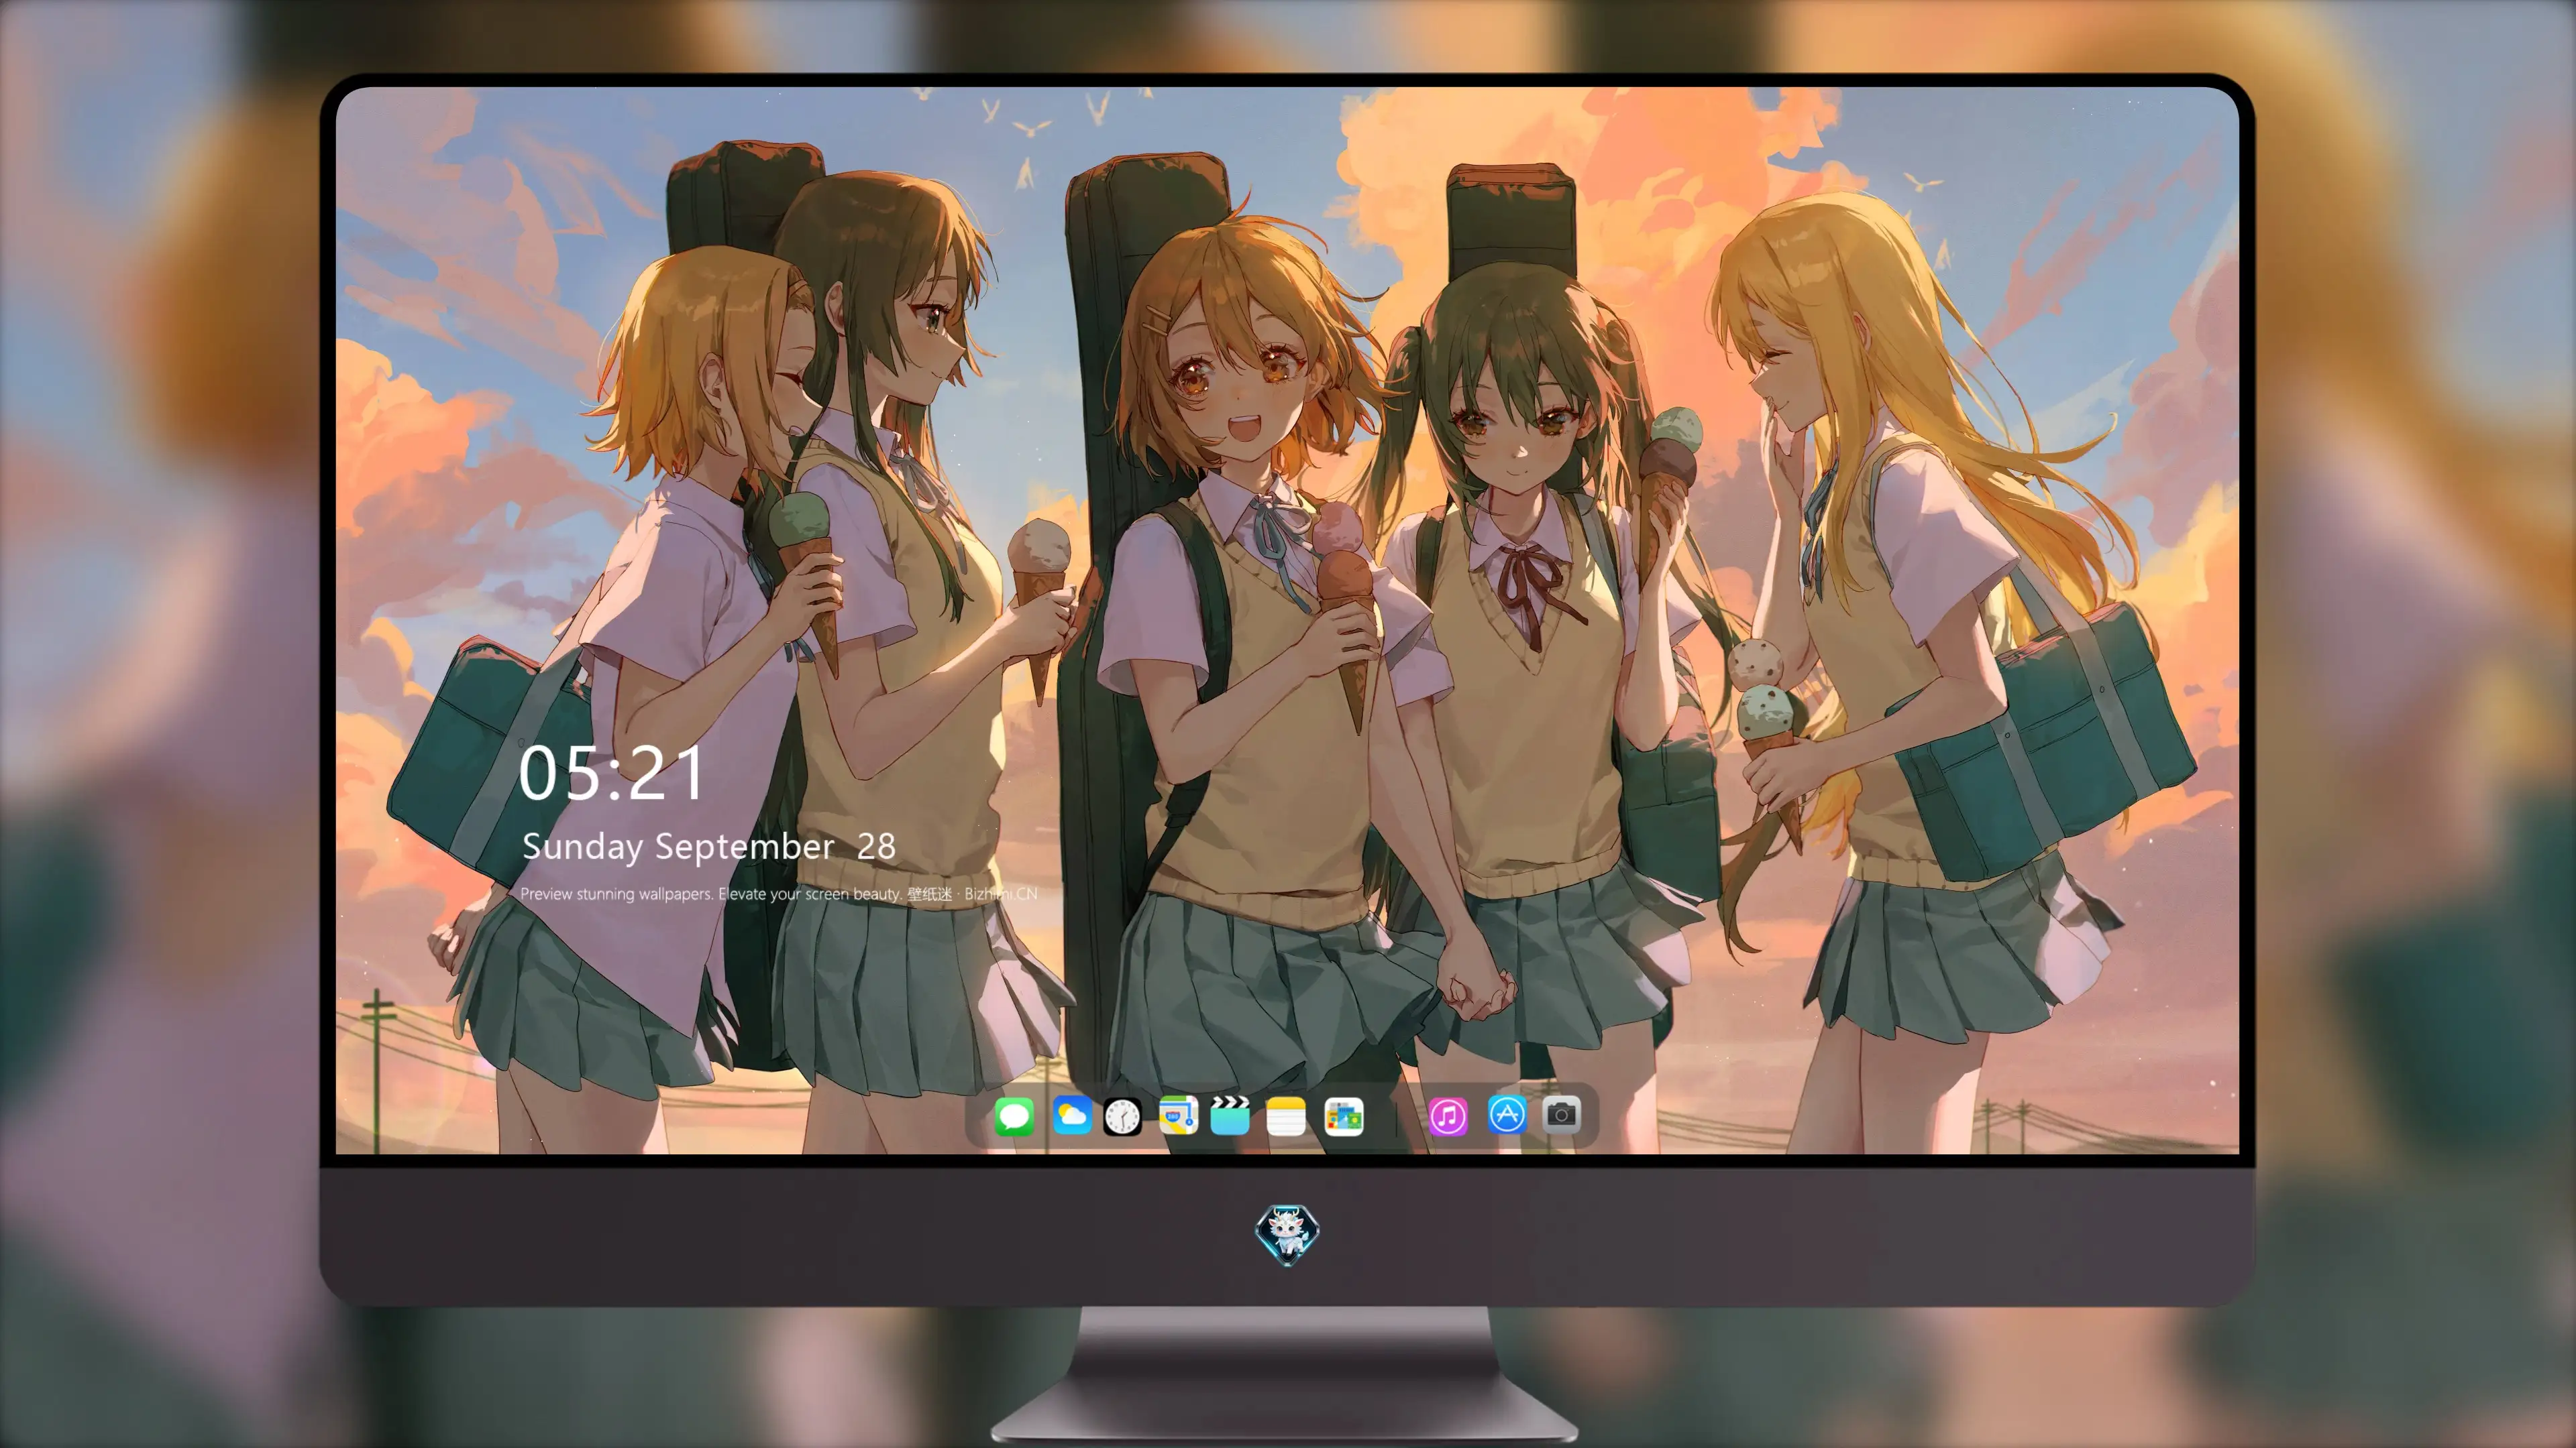The height and width of the screenshot is (1448, 2576).
Task: Open the Messages app in the dock
Action: (x=1014, y=1116)
